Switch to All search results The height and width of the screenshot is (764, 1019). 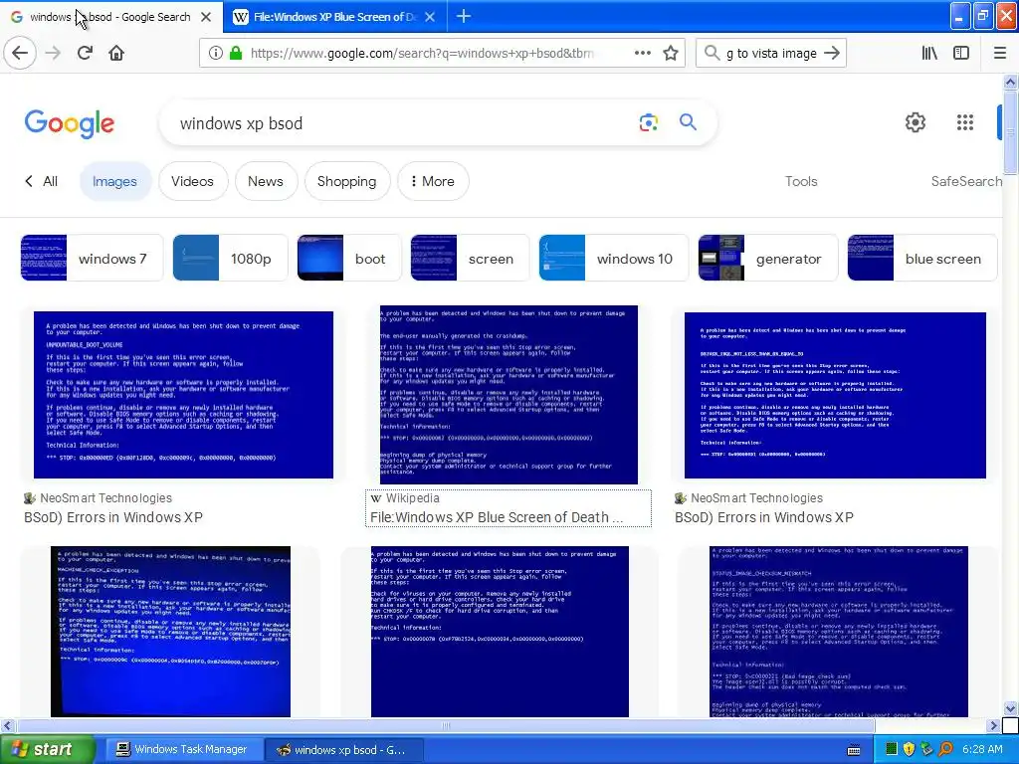coord(42,181)
